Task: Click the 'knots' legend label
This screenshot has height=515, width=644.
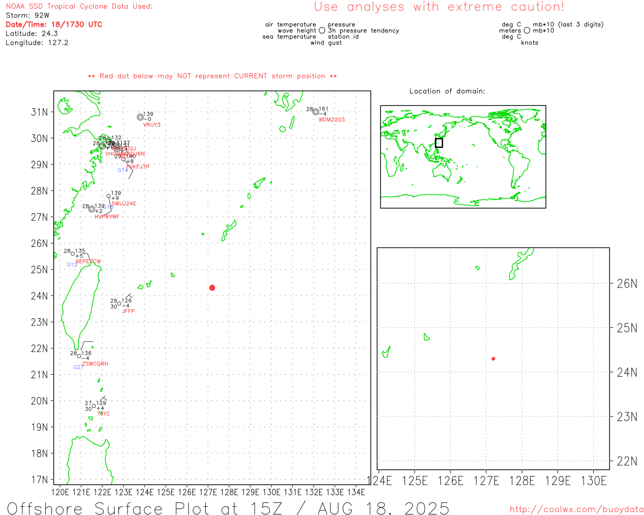Action: pos(530,43)
